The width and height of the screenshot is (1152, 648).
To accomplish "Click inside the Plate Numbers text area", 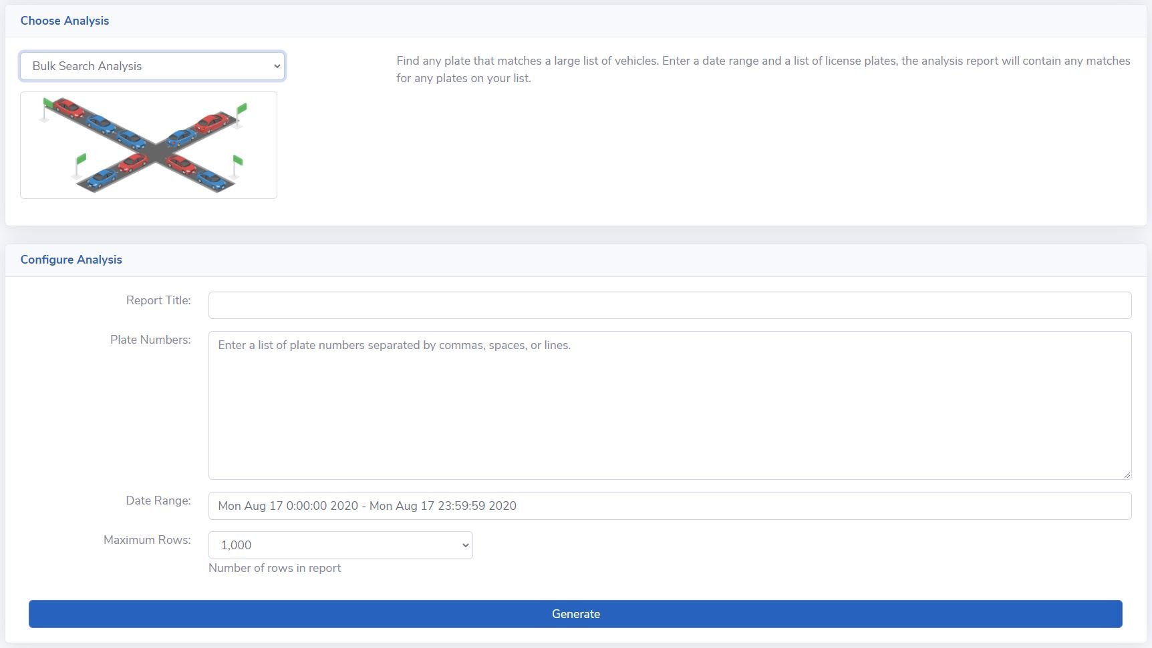I will coord(670,405).
